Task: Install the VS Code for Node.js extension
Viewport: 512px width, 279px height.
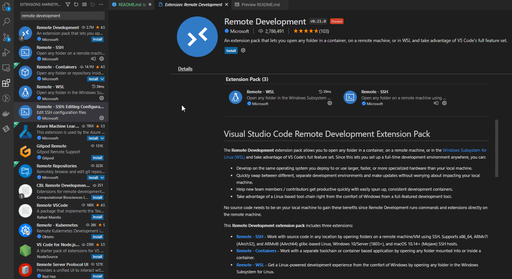Action: pyautogui.click(x=97, y=257)
